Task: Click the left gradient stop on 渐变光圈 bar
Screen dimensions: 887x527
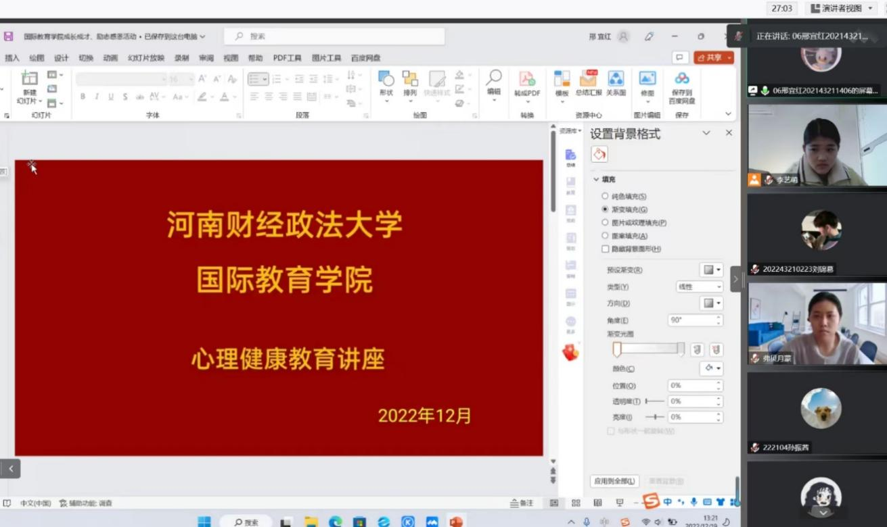Action: (x=617, y=349)
